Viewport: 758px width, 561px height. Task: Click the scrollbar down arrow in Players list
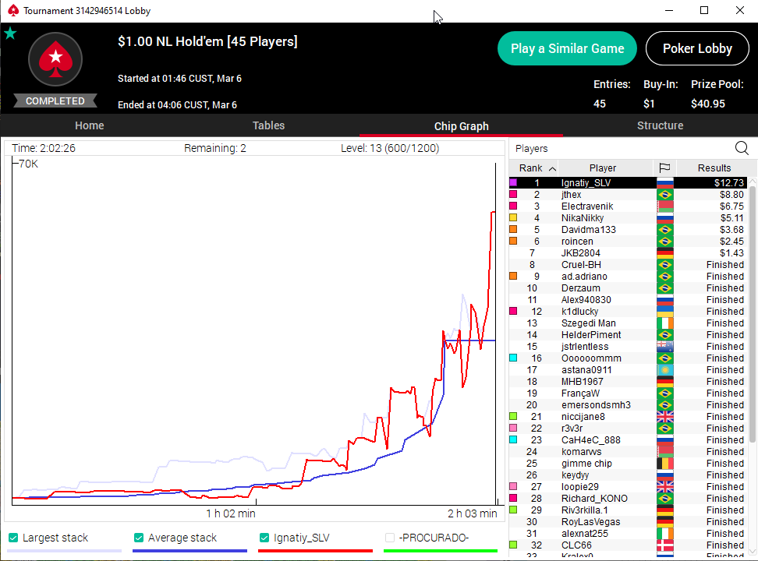tap(753, 551)
